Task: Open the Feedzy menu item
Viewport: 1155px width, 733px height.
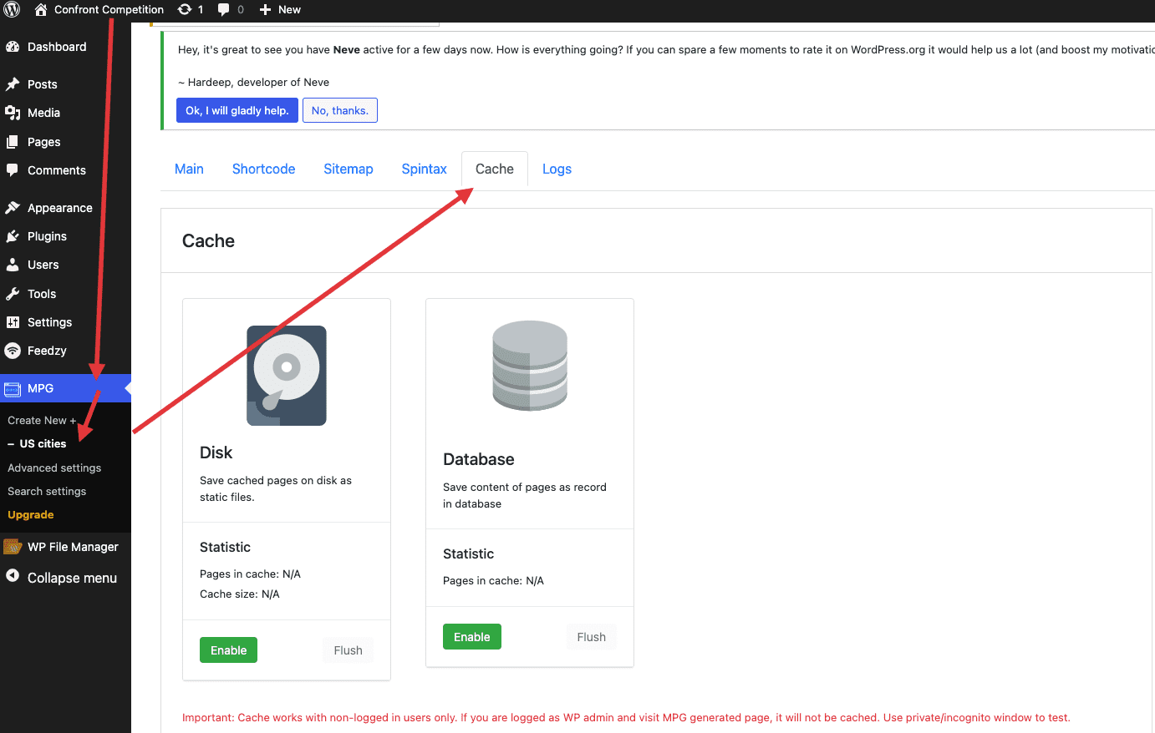Action: [x=47, y=351]
